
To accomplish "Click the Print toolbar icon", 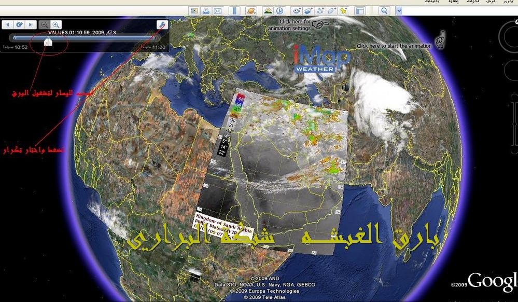I will 206,11.
